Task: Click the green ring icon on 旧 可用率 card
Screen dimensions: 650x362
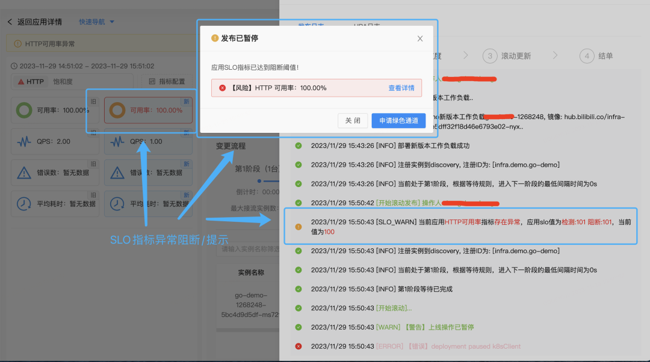Action: coord(24,110)
